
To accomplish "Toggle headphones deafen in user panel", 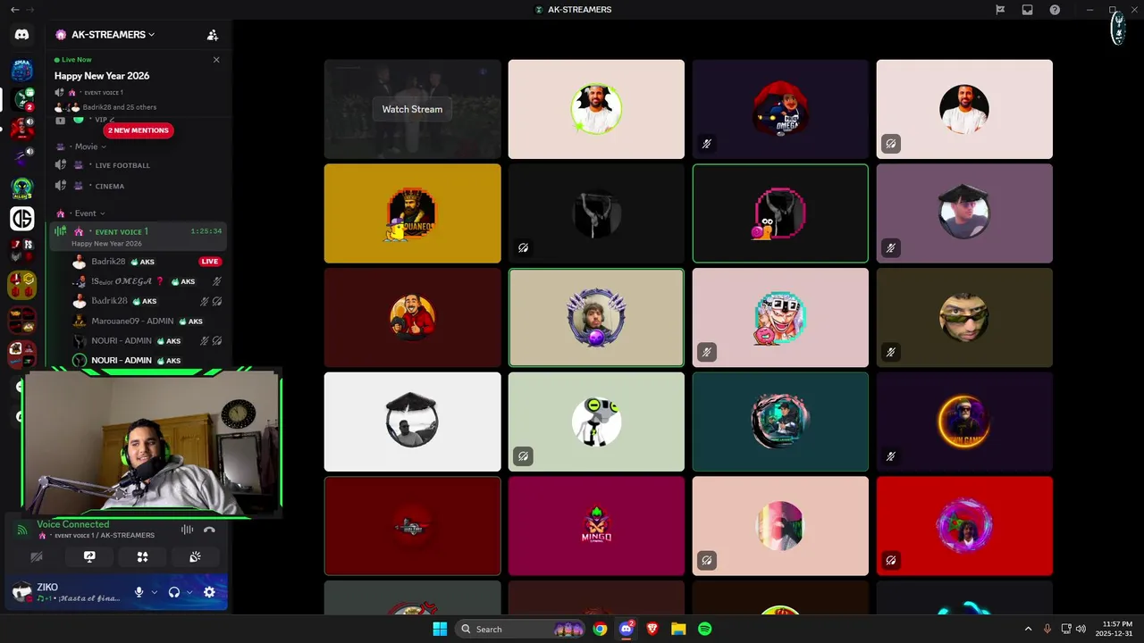I will tap(173, 592).
